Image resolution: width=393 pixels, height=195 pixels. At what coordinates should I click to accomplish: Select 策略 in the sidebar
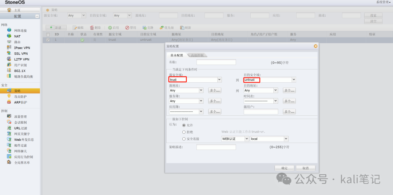point(20,91)
